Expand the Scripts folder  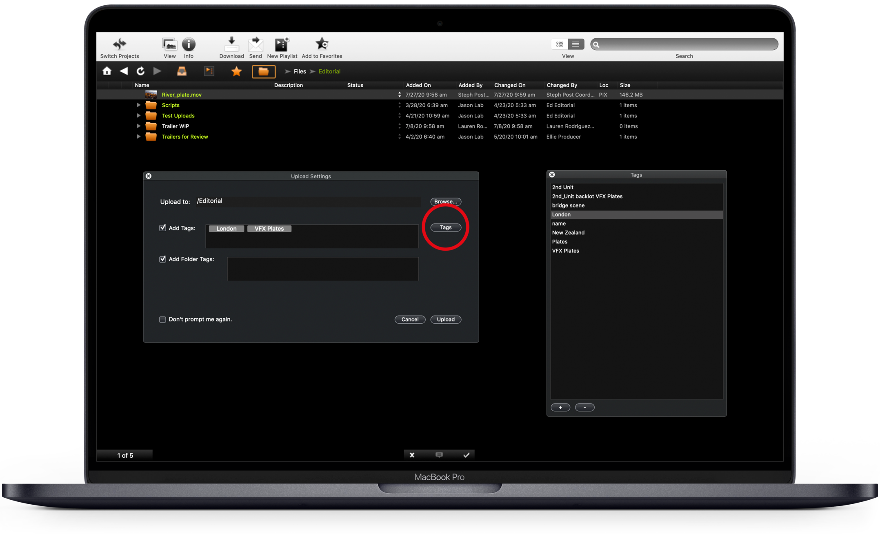pos(138,105)
